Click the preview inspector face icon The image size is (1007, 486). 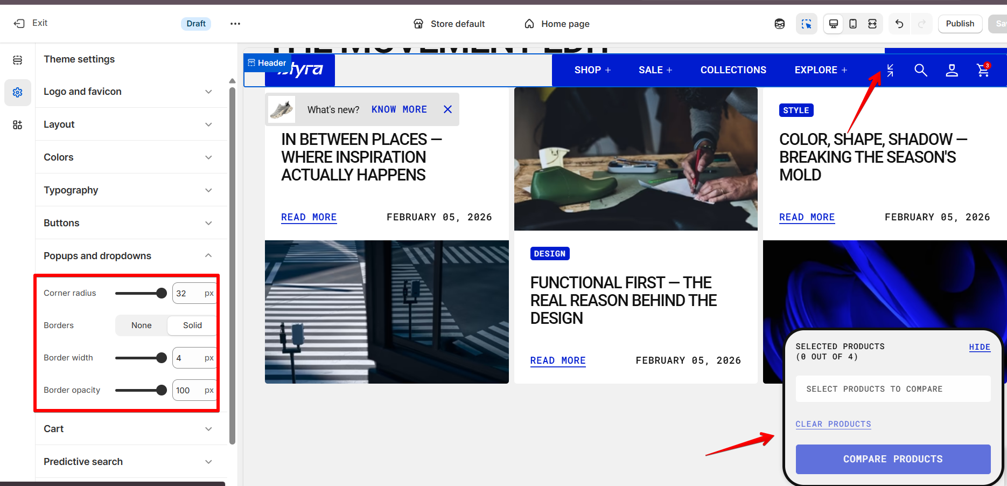780,24
